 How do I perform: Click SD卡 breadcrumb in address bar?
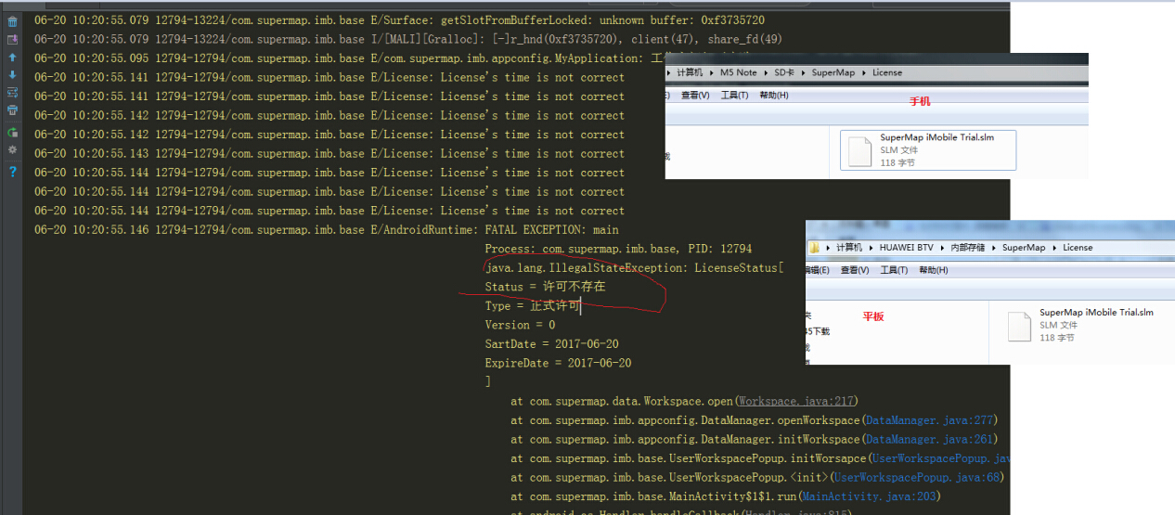(784, 72)
